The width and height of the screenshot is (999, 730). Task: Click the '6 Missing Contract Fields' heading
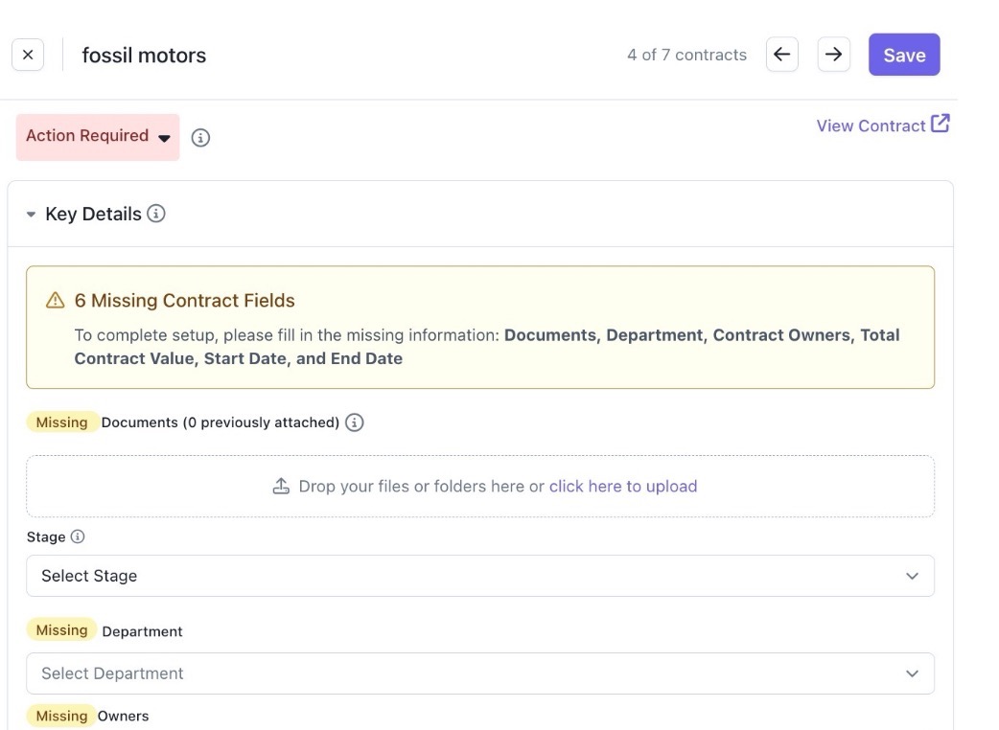[185, 301]
